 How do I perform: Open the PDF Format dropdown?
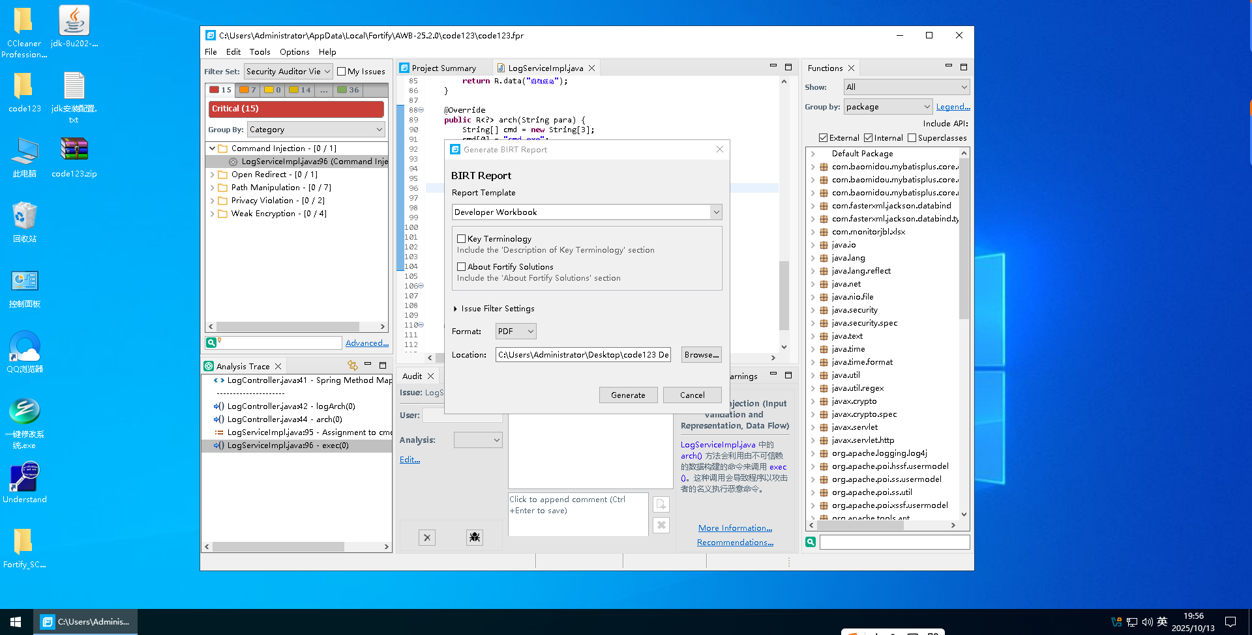[516, 332]
